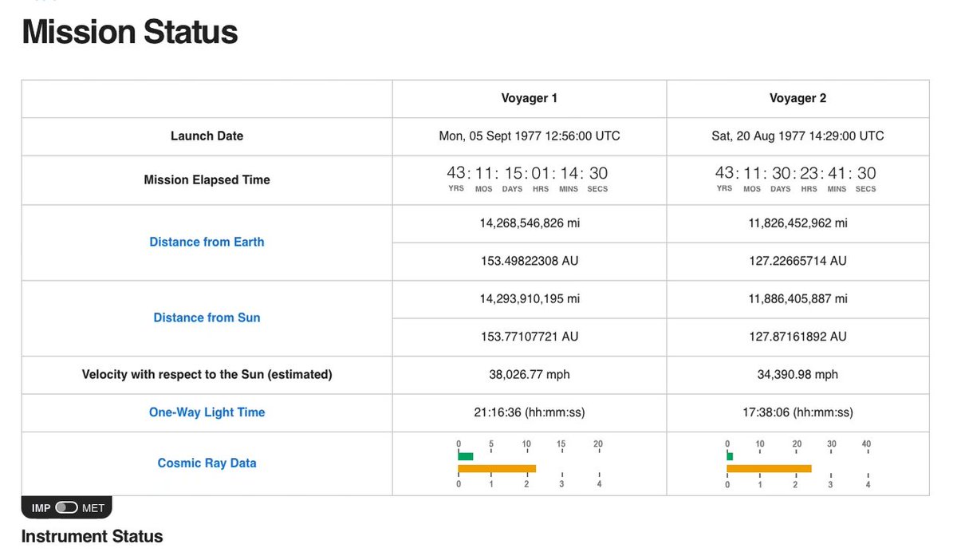Open the Distance from Earth link

click(x=207, y=242)
